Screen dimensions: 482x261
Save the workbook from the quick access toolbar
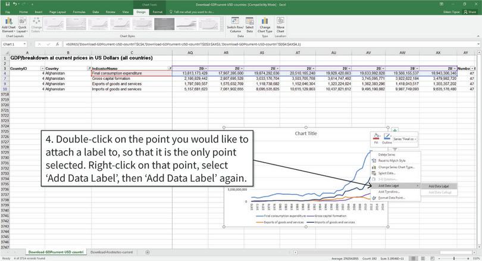tap(8, 4)
